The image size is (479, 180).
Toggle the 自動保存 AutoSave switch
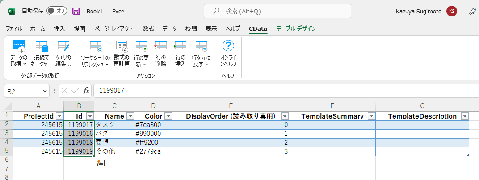click(x=56, y=11)
